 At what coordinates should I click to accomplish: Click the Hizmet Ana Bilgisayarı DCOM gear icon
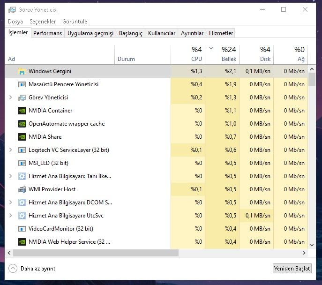(x=22, y=202)
